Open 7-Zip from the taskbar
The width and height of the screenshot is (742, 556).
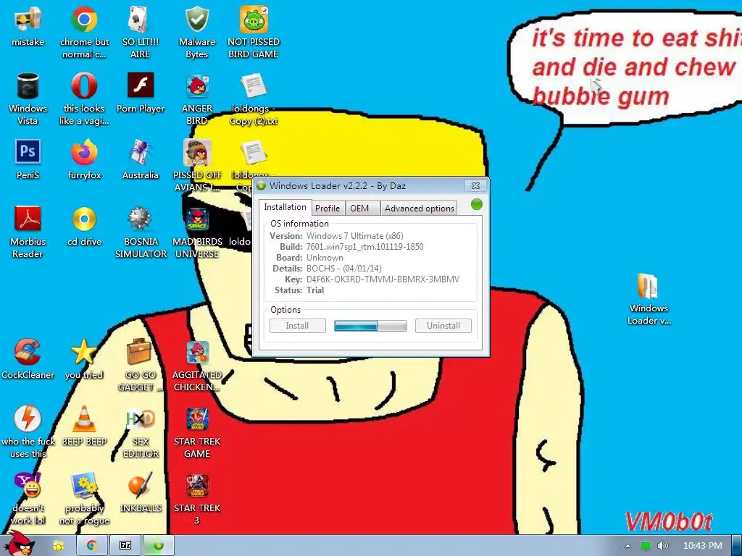[125, 546]
